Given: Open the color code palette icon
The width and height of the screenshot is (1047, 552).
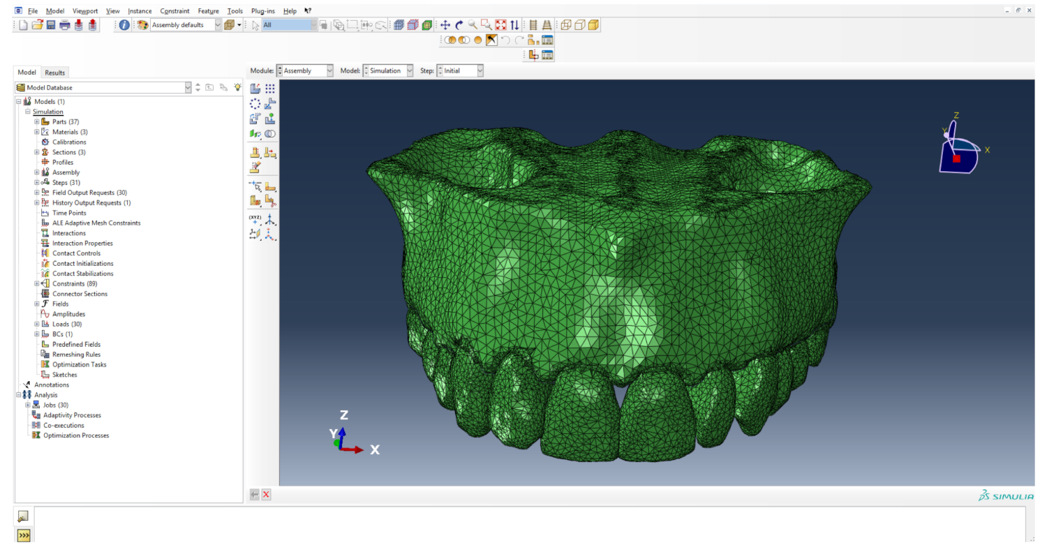Looking at the screenshot, I should coord(142,25).
